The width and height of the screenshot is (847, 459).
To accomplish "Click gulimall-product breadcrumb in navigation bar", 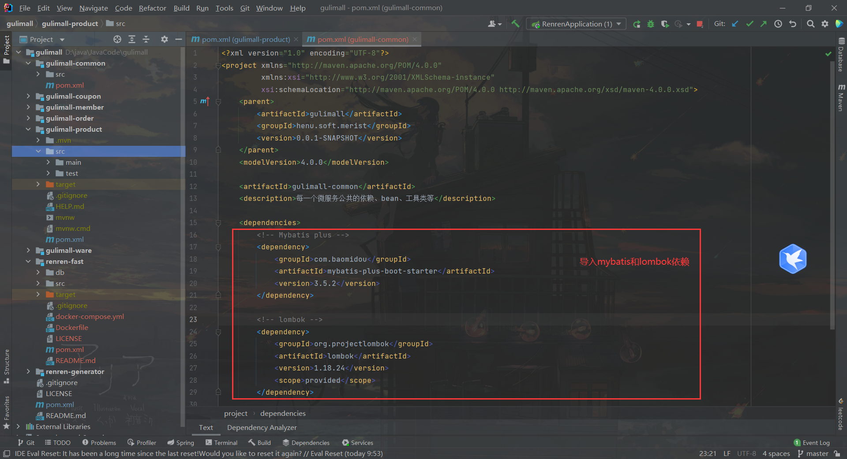I will coord(70,24).
